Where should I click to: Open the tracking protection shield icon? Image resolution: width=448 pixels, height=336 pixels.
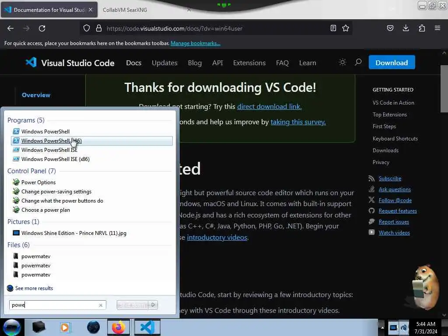87,28
